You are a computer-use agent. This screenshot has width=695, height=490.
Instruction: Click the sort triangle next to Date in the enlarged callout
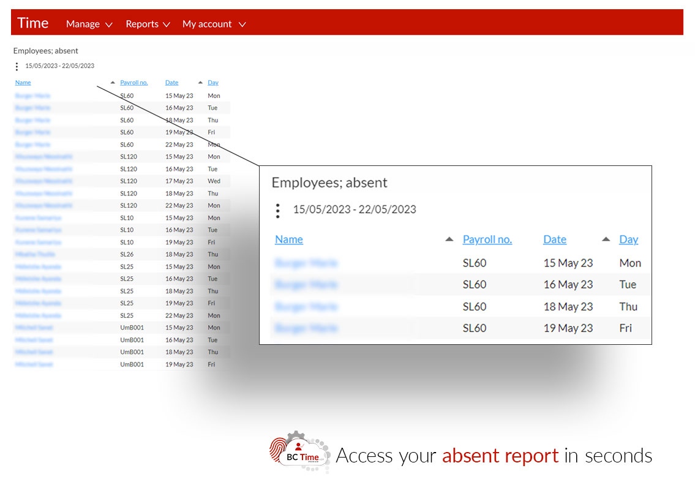click(x=606, y=239)
